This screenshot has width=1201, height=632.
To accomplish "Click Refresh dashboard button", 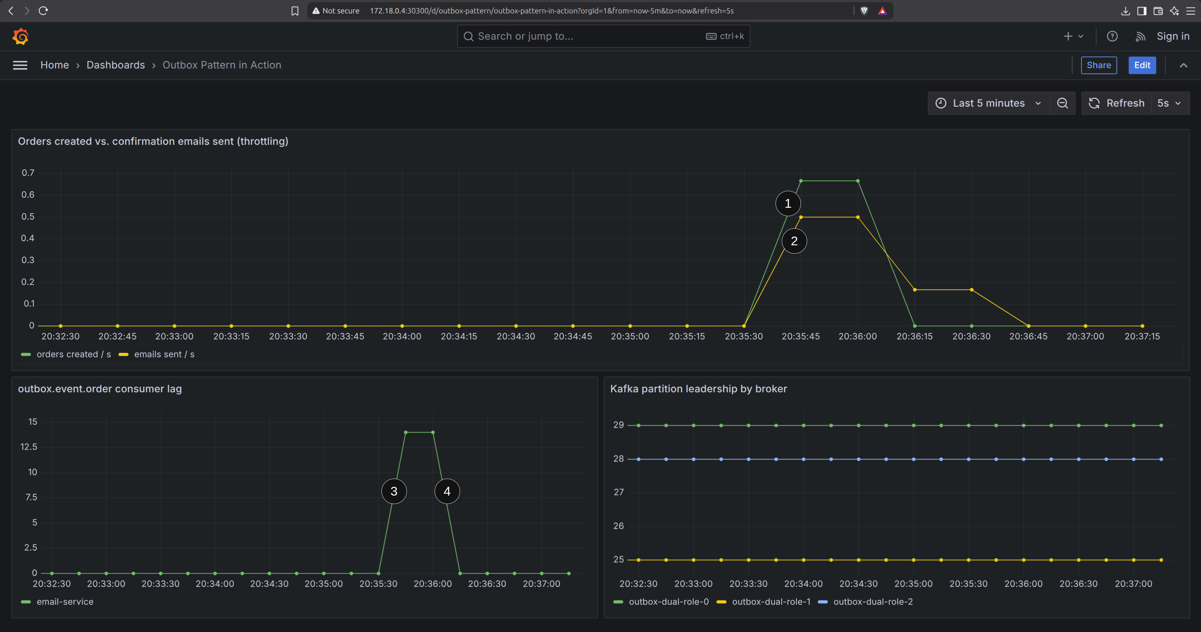I will pos(1116,103).
